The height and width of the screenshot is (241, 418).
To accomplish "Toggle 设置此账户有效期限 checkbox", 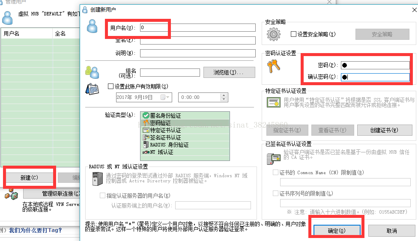I will 111,86.
